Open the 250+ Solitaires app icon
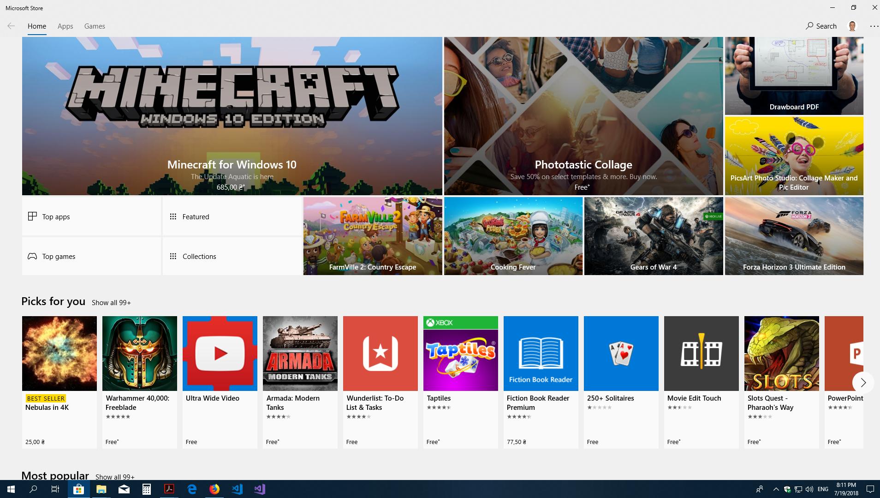 (x=621, y=354)
